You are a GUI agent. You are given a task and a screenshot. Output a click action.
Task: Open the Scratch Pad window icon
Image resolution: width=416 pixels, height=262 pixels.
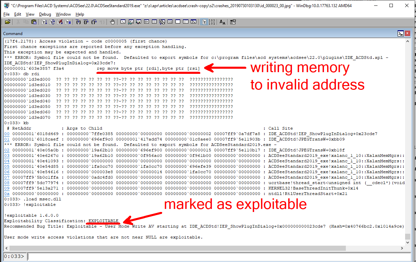tap(178, 22)
